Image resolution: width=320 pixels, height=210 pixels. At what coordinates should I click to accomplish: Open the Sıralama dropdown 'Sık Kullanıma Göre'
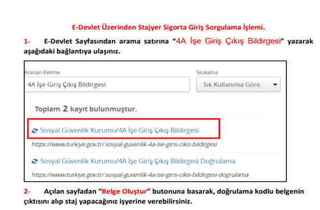coord(238,84)
